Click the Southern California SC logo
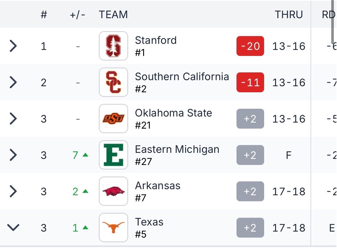The image size is (337, 248). [113, 82]
